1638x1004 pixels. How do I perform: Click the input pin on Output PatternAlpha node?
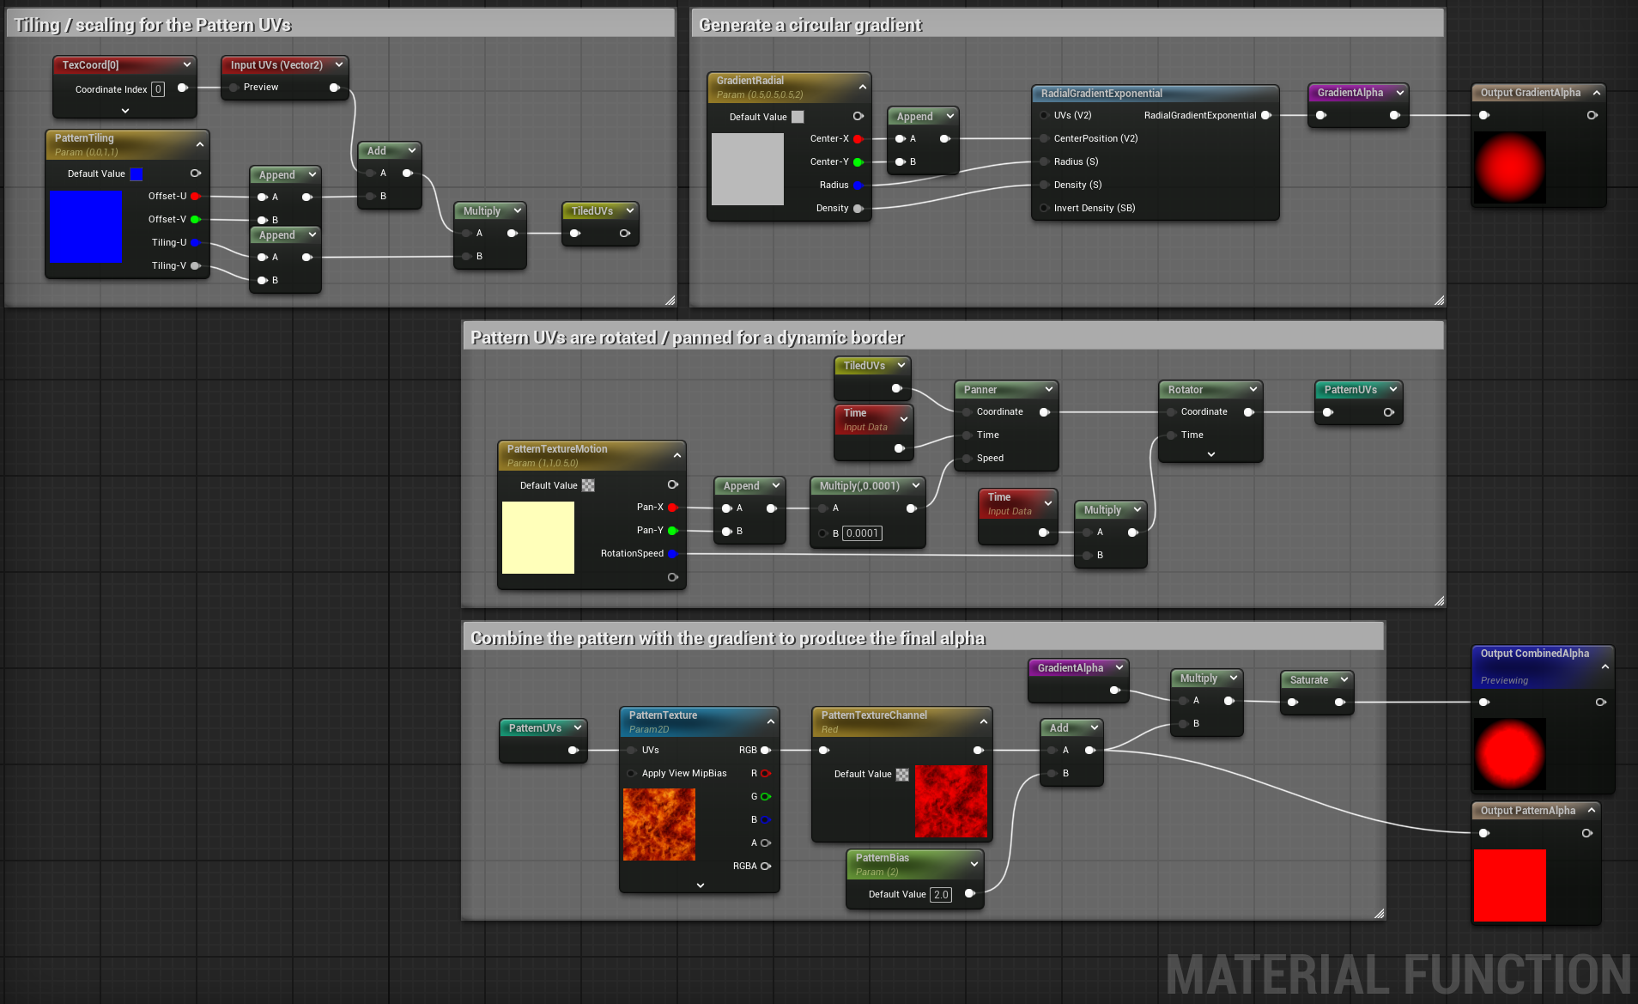(1484, 832)
